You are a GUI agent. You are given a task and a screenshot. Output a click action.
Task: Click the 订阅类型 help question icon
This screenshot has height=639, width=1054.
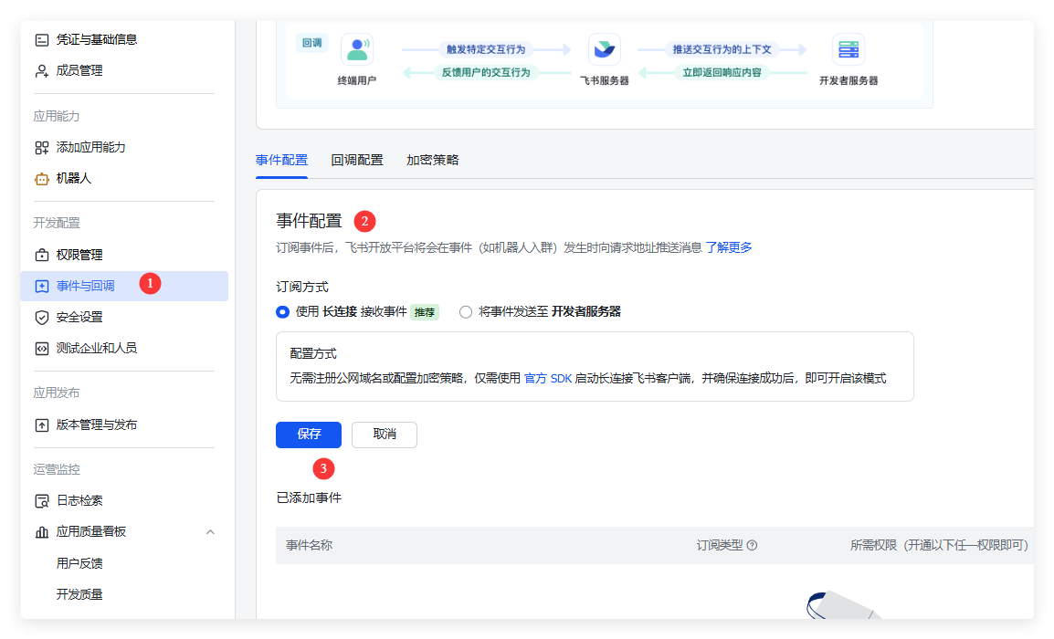[x=752, y=545]
